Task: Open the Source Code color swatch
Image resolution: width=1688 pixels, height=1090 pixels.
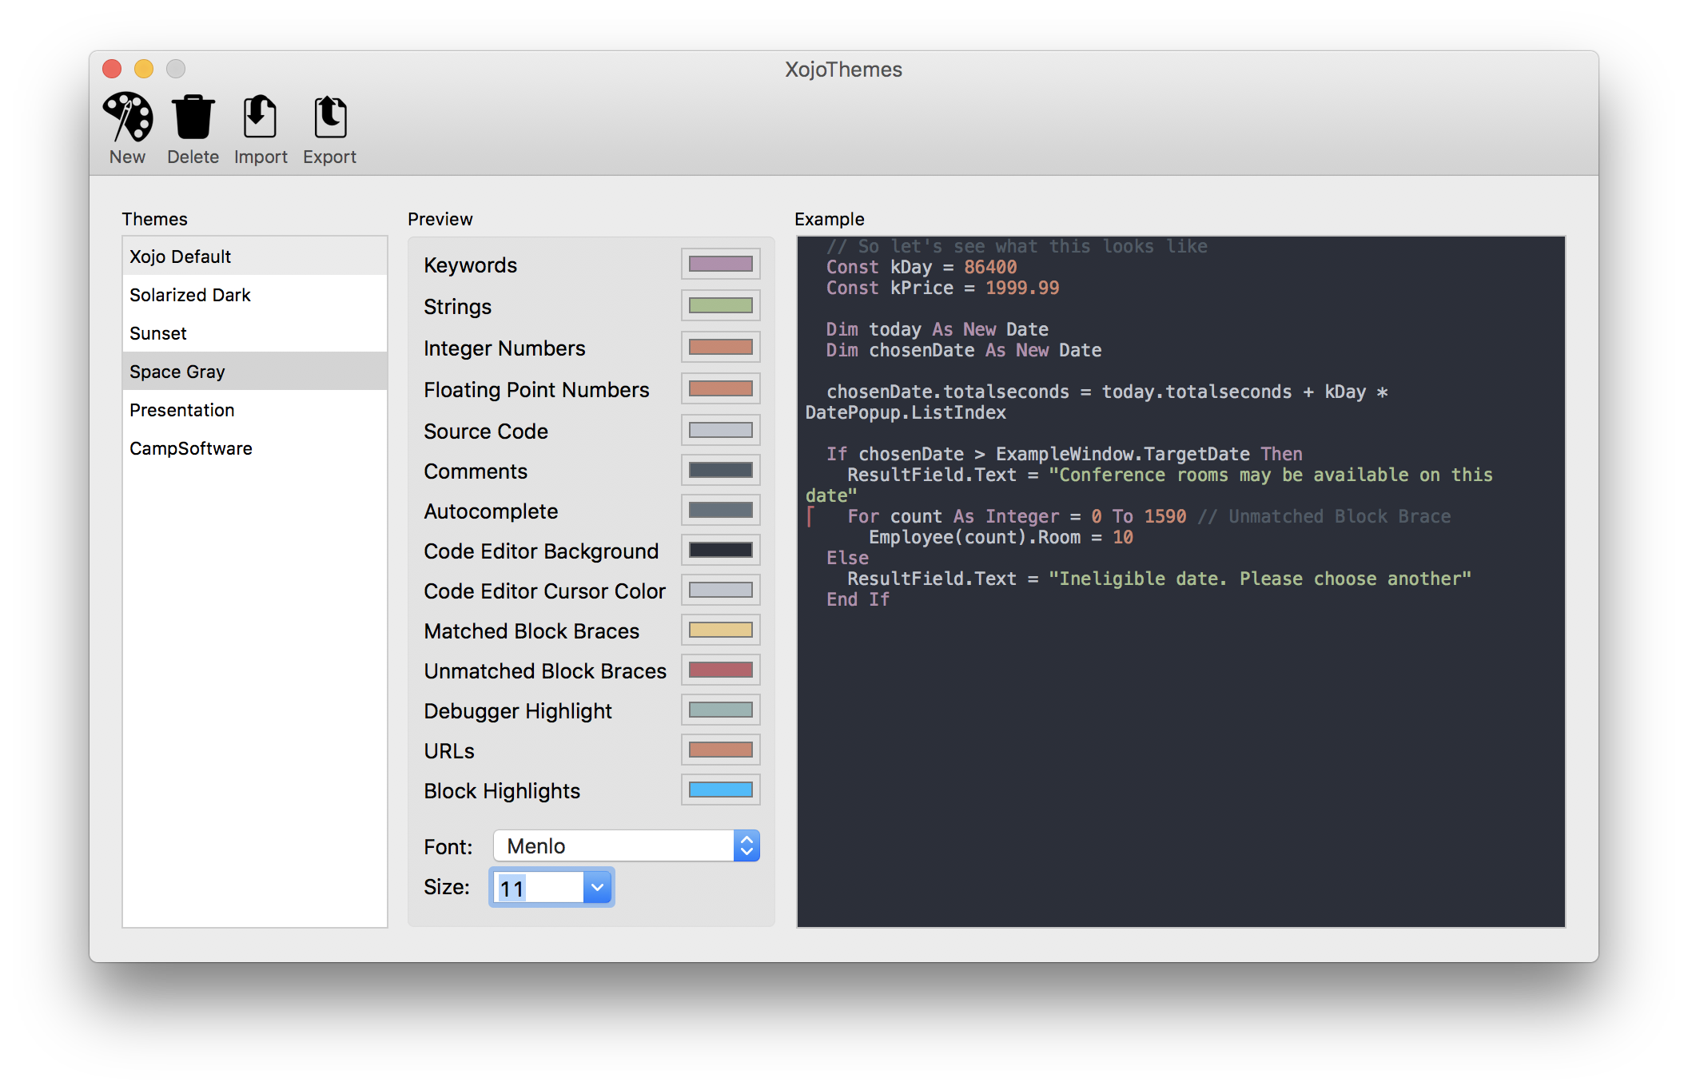Action: pyautogui.click(x=720, y=430)
